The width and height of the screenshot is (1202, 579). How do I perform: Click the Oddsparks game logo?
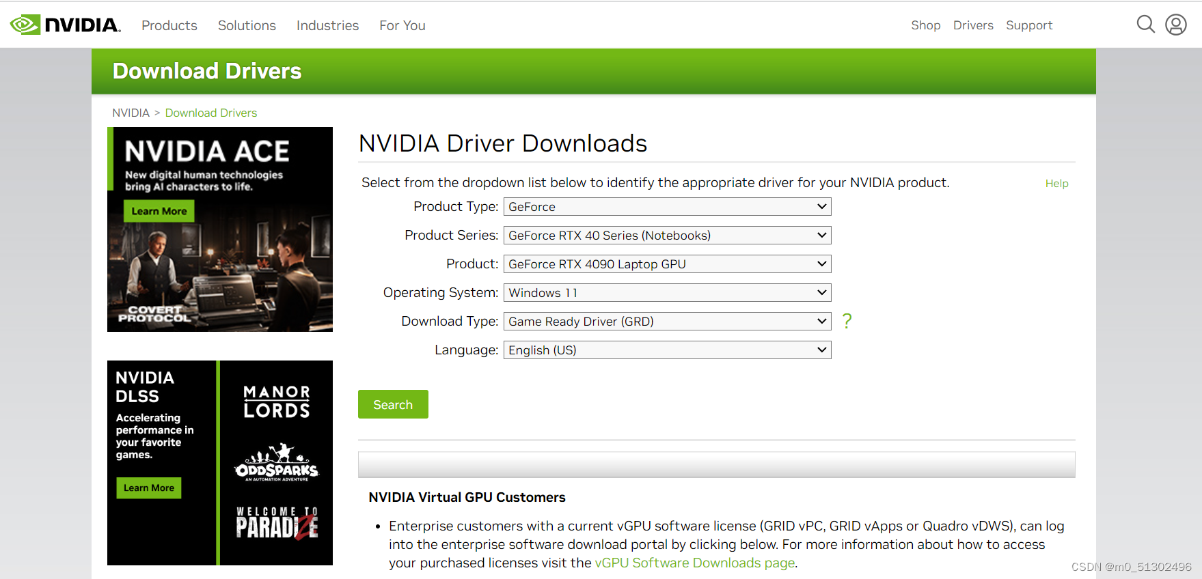pyautogui.click(x=277, y=463)
